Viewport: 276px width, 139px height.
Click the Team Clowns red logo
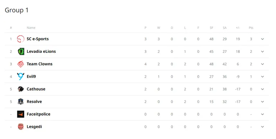20,64
